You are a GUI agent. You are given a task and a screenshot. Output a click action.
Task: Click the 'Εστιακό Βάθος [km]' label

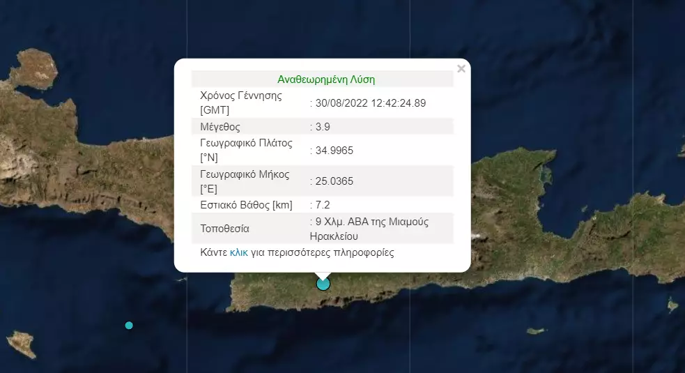click(246, 205)
